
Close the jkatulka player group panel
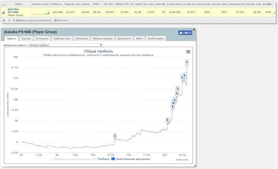[x=194, y=30]
